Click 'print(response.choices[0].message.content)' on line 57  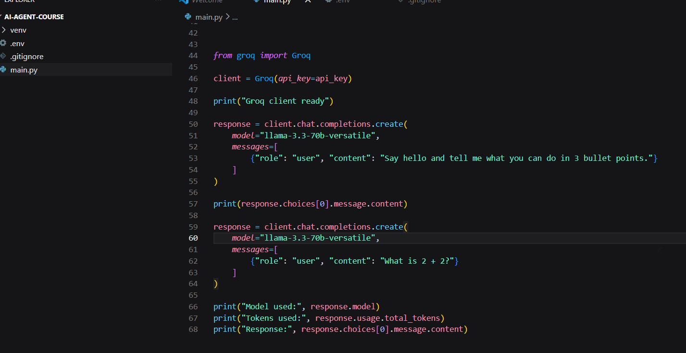coord(311,204)
